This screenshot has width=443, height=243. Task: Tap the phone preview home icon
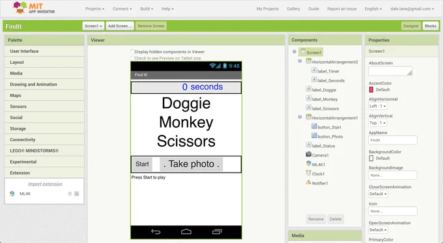click(x=186, y=232)
